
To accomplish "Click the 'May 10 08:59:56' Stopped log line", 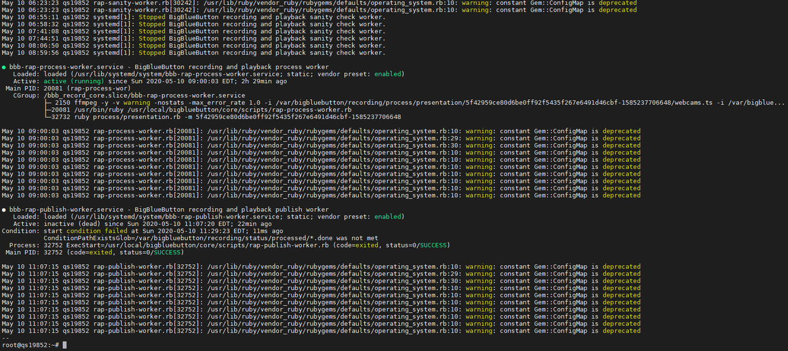I will [193, 53].
